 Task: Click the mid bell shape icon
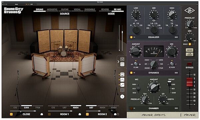pyautogui.click(x=154, y=21)
